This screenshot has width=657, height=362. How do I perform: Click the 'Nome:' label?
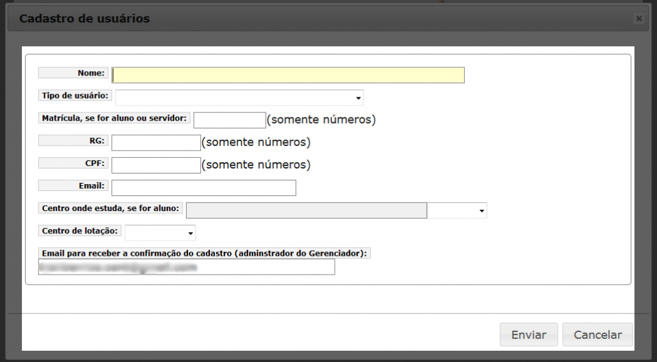73,72
